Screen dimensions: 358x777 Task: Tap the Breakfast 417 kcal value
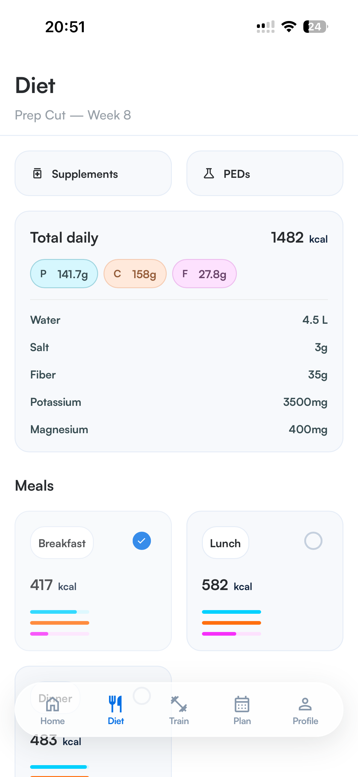pos(53,585)
